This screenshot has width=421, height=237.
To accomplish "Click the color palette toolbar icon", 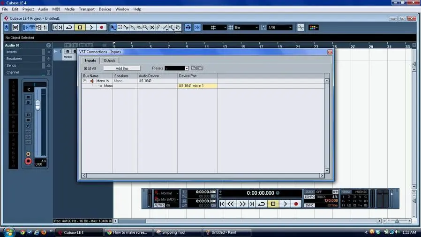I will [x=313, y=27].
